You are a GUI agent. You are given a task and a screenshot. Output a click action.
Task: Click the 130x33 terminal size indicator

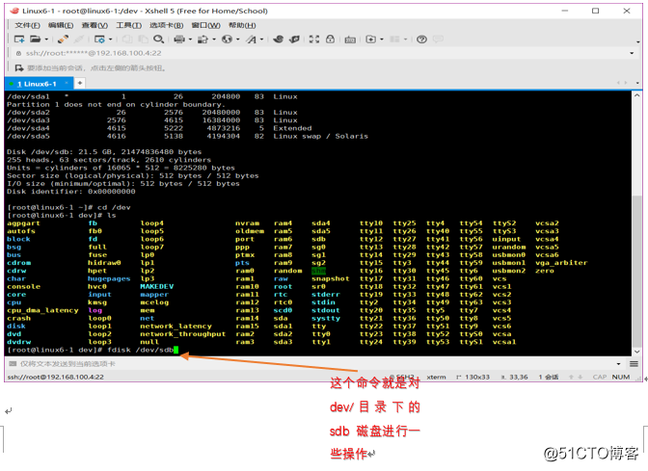click(477, 377)
